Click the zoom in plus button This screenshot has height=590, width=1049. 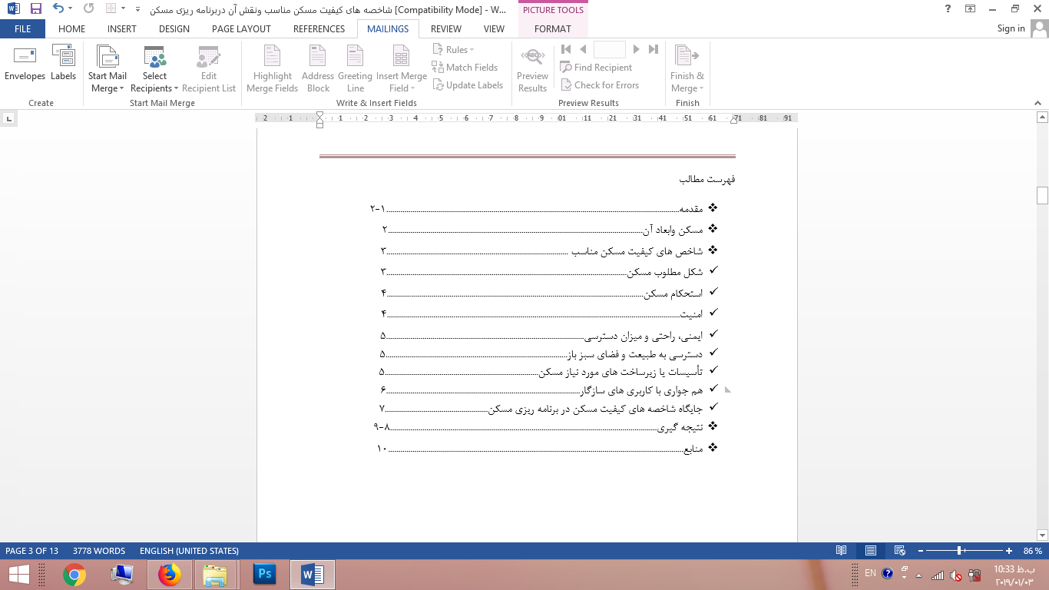1009,551
